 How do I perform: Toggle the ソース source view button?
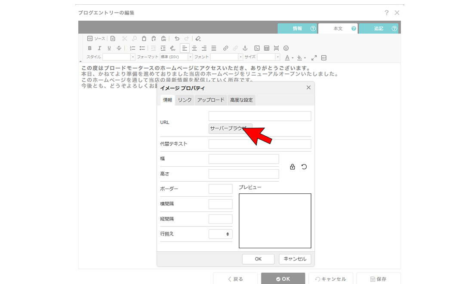(96, 39)
